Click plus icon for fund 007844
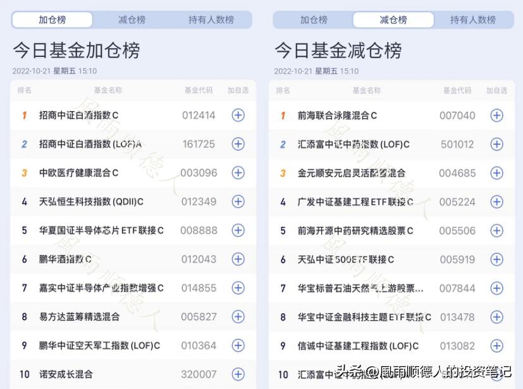The height and width of the screenshot is (389, 523). click(x=496, y=288)
